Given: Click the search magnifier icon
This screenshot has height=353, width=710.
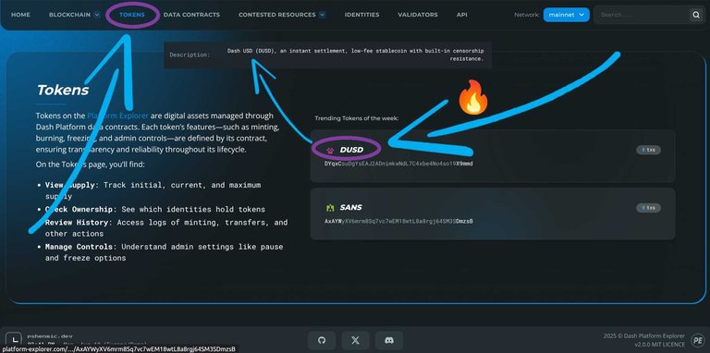Looking at the screenshot, I should 696,15.
